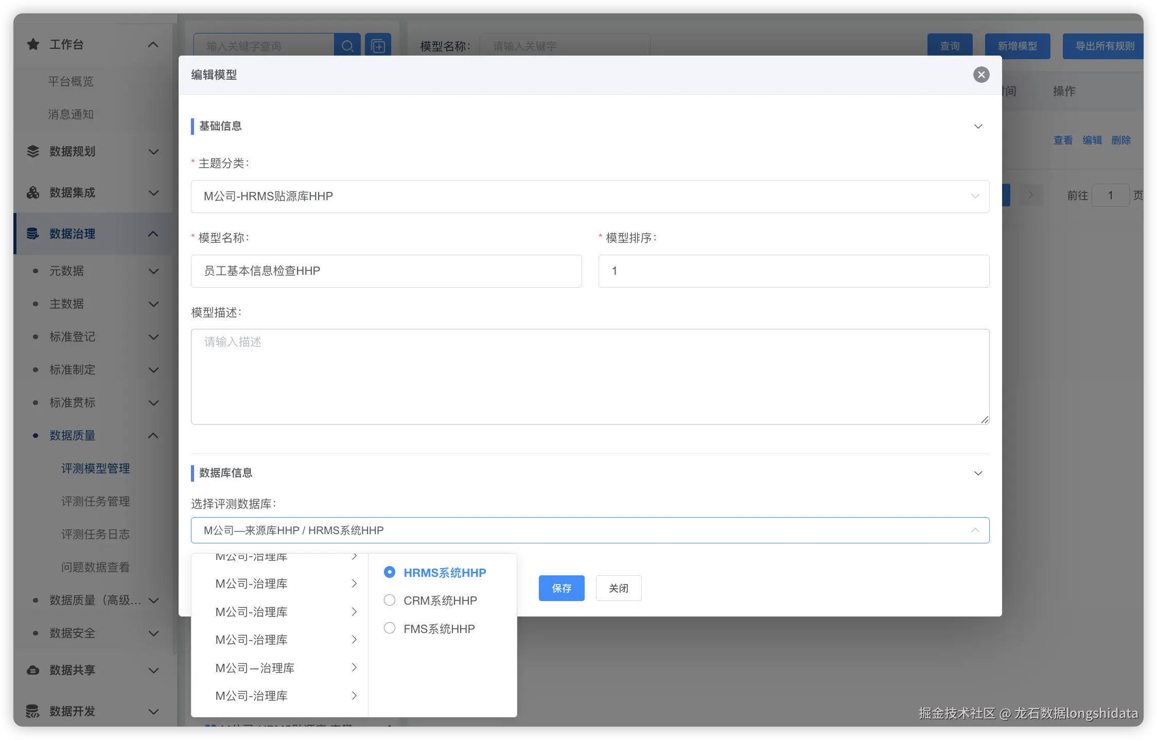Open the 主题分类 dropdown
This screenshot has height=740, width=1157.
click(x=590, y=196)
